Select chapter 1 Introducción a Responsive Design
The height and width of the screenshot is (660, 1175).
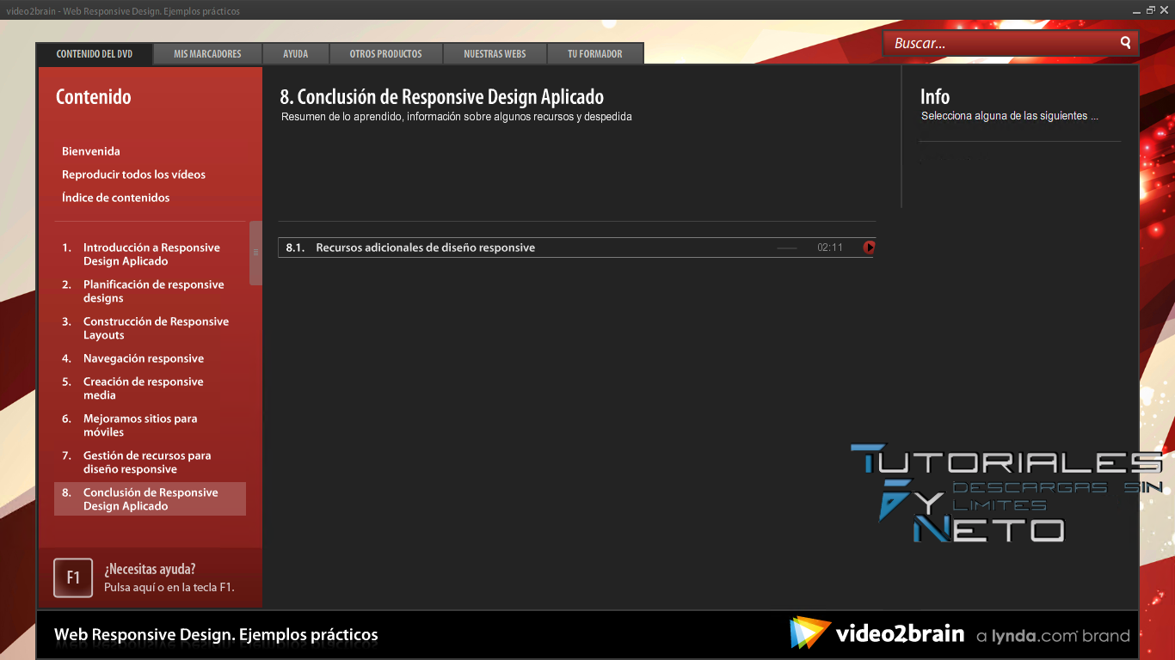(150, 254)
